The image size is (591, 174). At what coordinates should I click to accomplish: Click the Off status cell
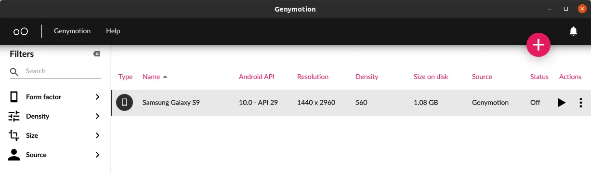pyautogui.click(x=535, y=103)
